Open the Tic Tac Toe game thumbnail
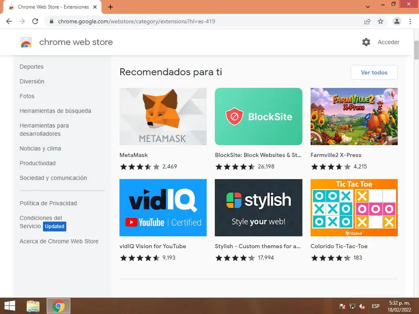The width and height of the screenshot is (419, 314). tap(354, 207)
